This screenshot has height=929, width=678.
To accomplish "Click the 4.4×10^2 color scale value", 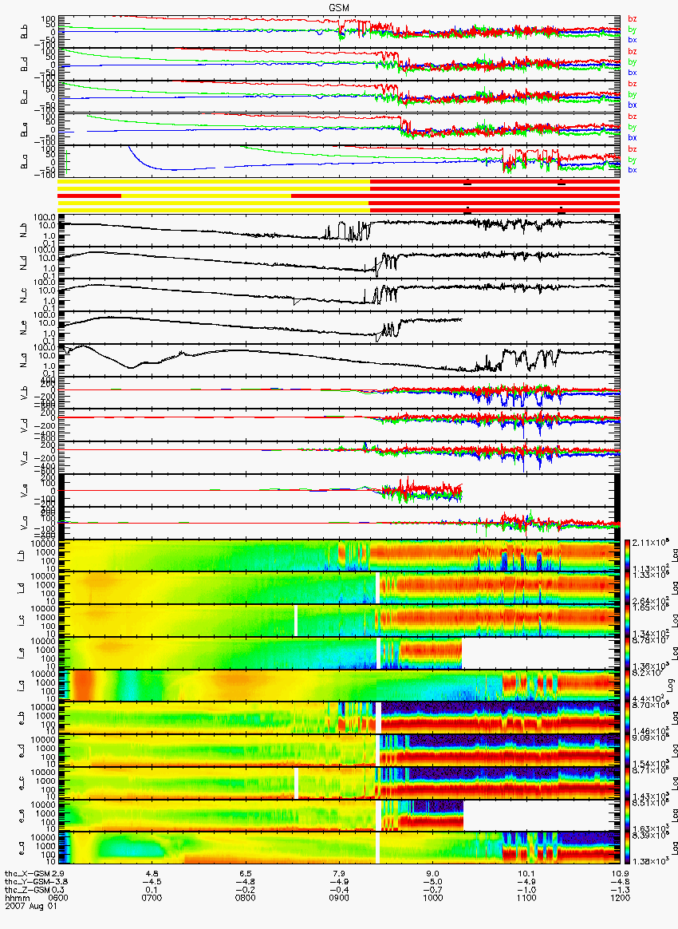I will tap(648, 698).
